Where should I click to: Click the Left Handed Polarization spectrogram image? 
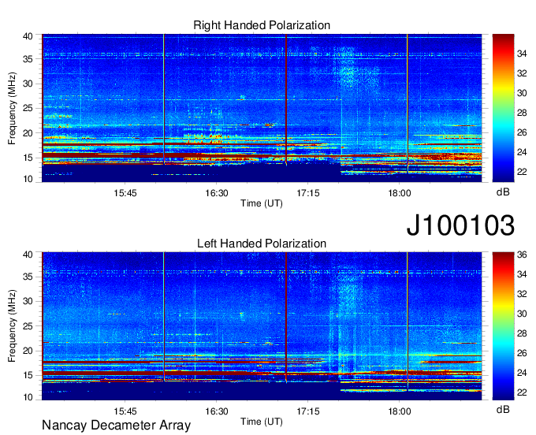coord(262,326)
